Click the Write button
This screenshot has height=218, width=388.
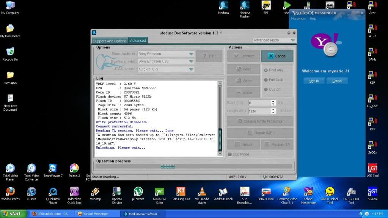click(244, 81)
